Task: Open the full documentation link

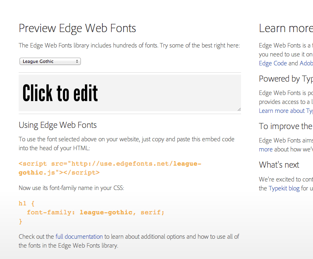Action: [x=79, y=236]
